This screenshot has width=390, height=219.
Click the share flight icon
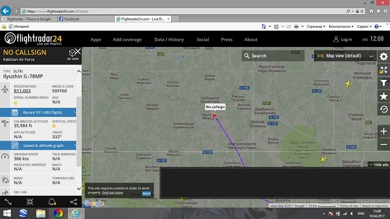coord(73,202)
